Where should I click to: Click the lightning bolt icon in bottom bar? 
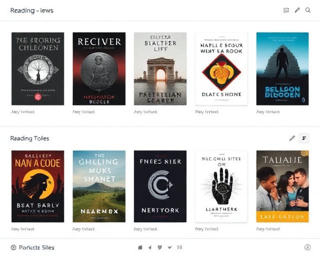click(x=150, y=247)
